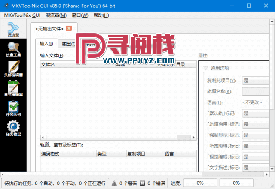Click the warning triangle icon in status bar

tap(114, 183)
